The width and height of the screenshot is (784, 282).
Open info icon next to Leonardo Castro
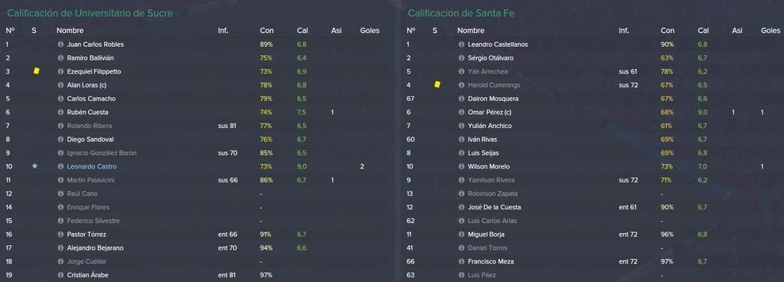coord(60,166)
